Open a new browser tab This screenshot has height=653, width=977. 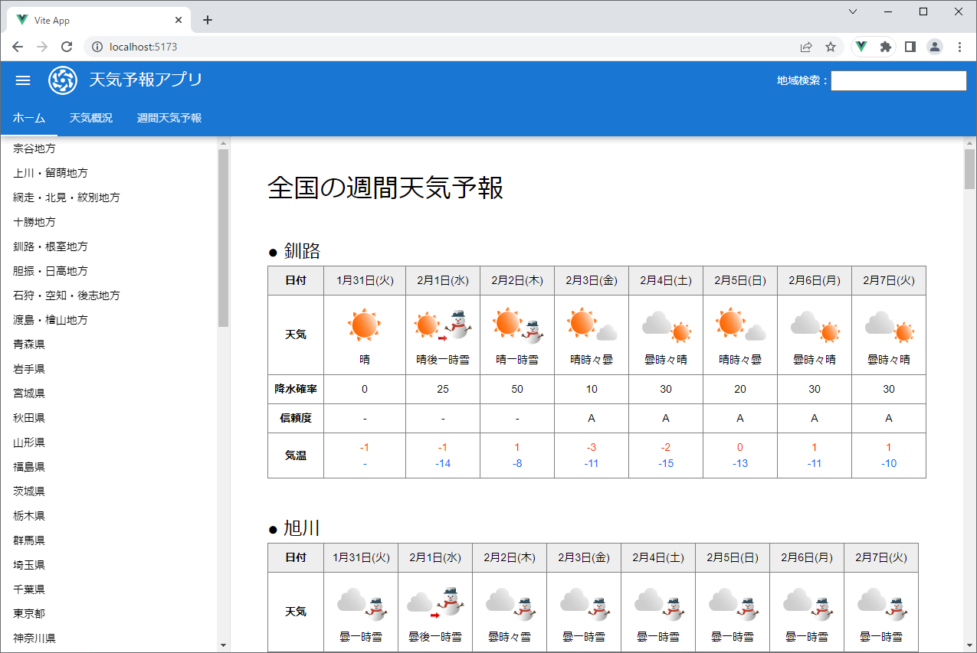[x=207, y=20]
